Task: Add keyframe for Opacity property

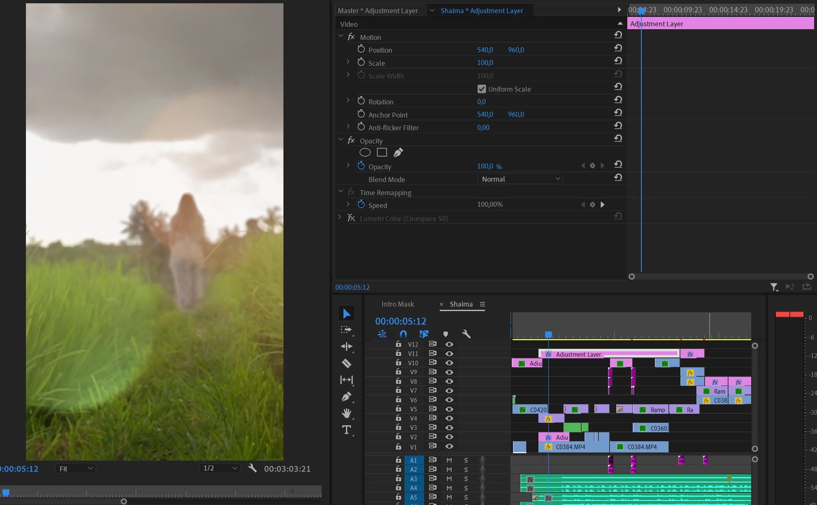Action: point(592,166)
